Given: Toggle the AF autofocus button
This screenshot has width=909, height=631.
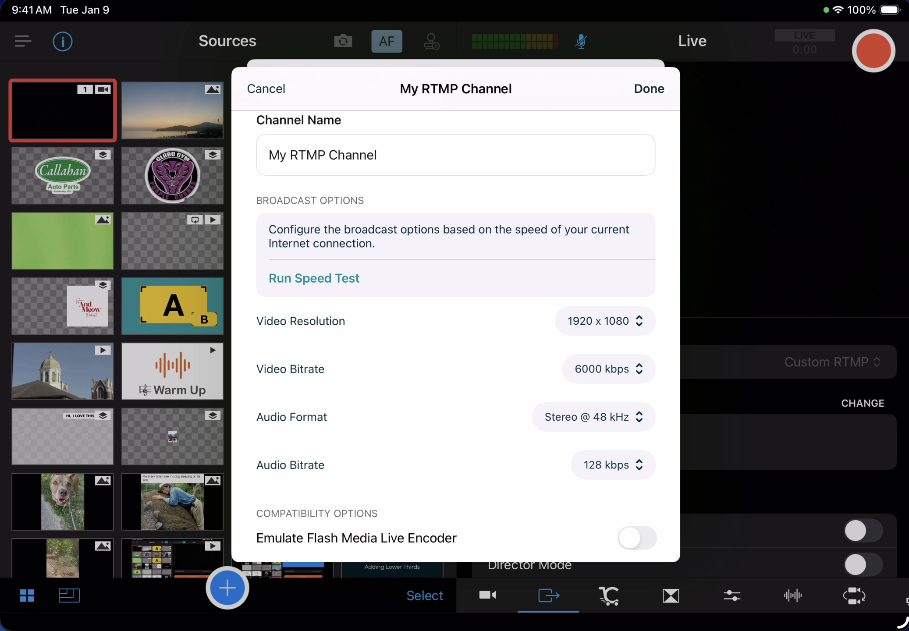Looking at the screenshot, I should pos(387,42).
